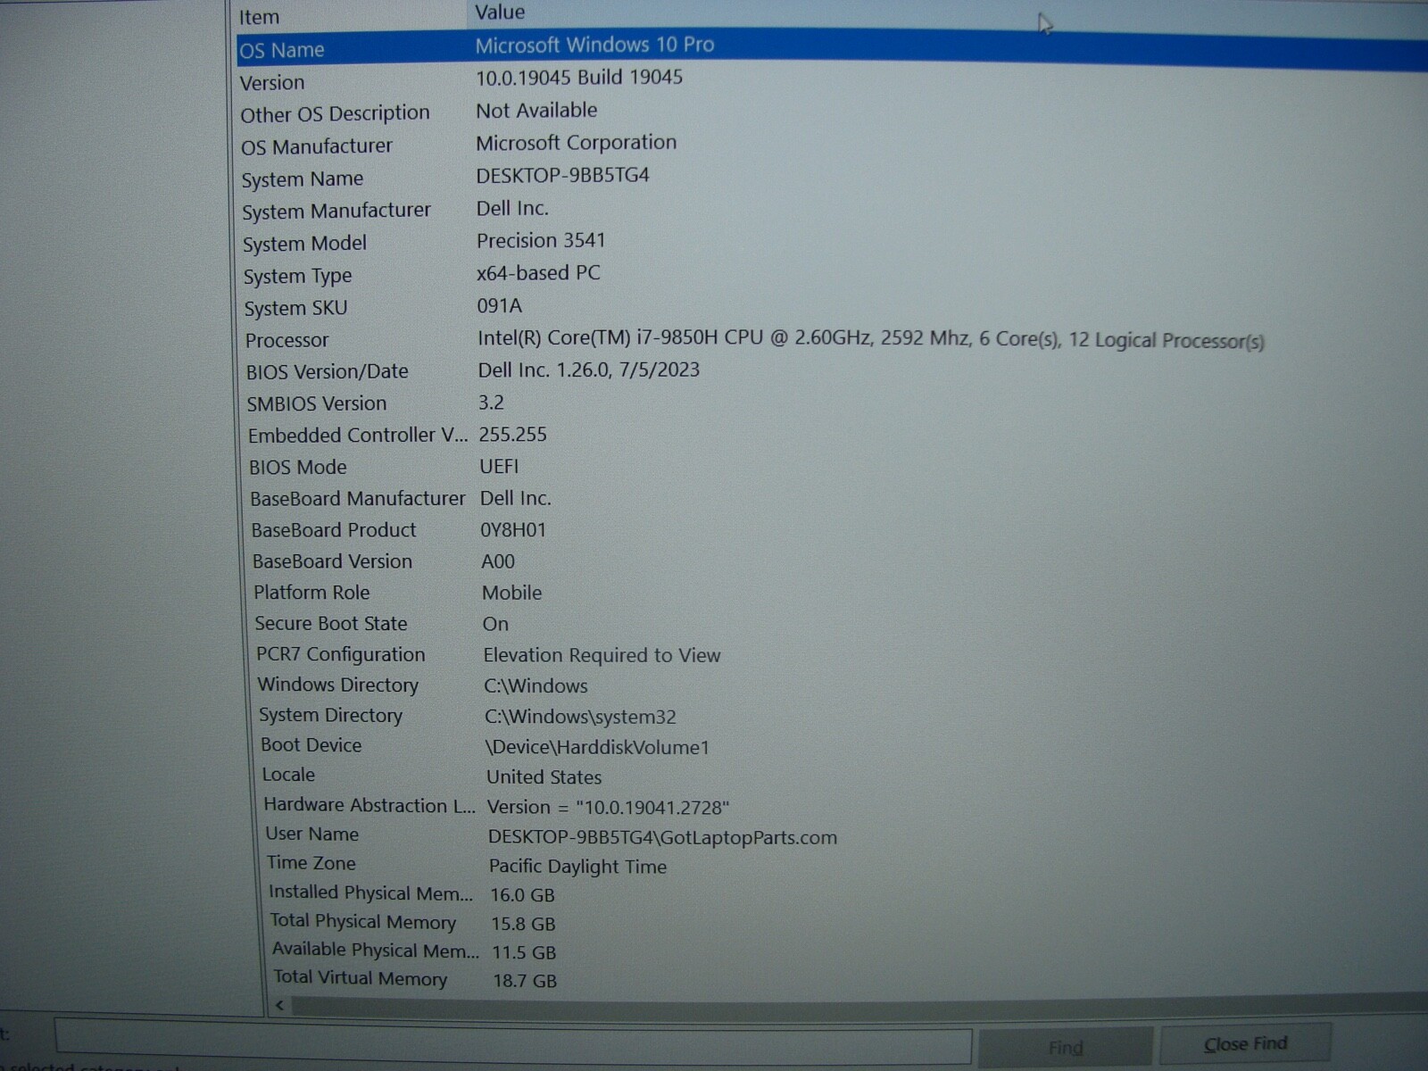Viewport: 1428px width, 1071px height.
Task: Click the horizontal scrollbar left arrow
Action: coord(280,1005)
